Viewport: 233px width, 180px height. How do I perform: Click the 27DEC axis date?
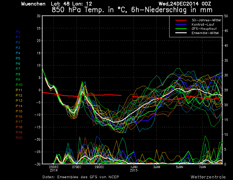coord(77,167)
